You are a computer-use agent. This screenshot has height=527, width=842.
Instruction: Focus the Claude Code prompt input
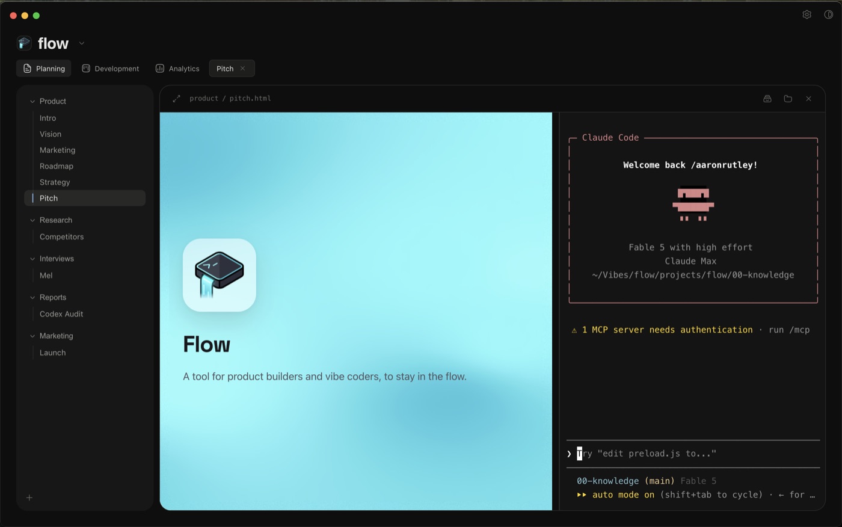(x=693, y=454)
